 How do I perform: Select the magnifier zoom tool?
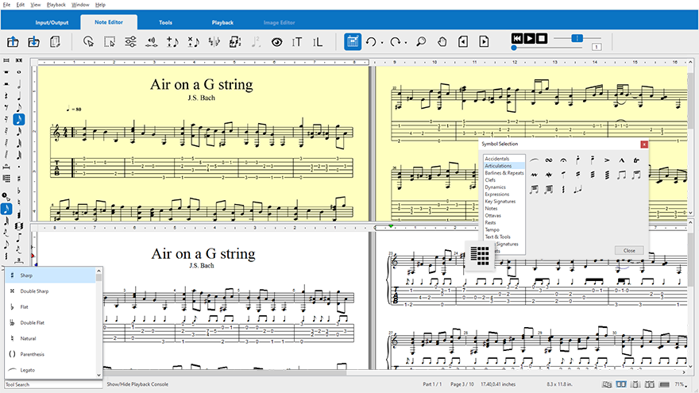[x=421, y=42]
